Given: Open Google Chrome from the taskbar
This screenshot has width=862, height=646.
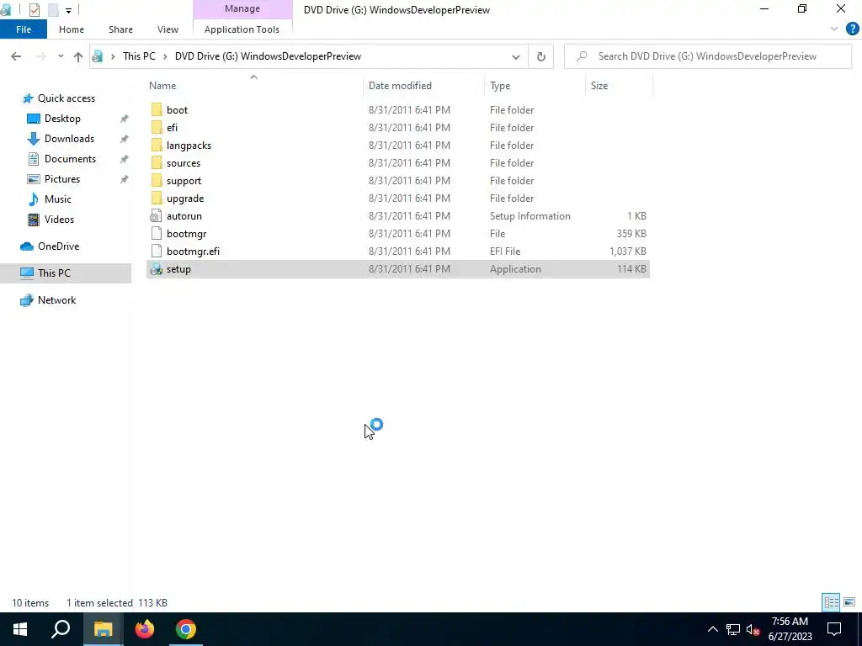Looking at the screenshot, I should tap(186, 629).
